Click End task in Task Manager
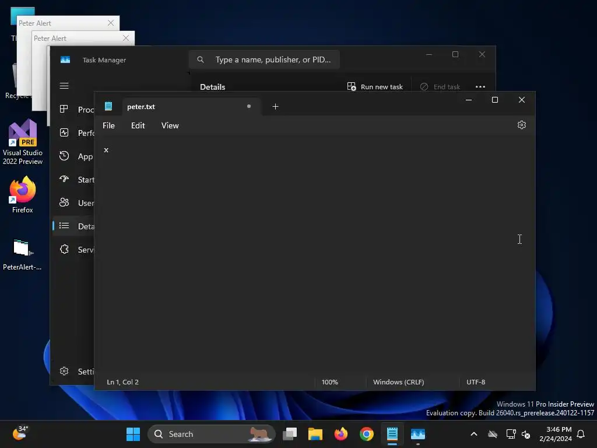Screen dimensions: 597x448 point(440,87)
